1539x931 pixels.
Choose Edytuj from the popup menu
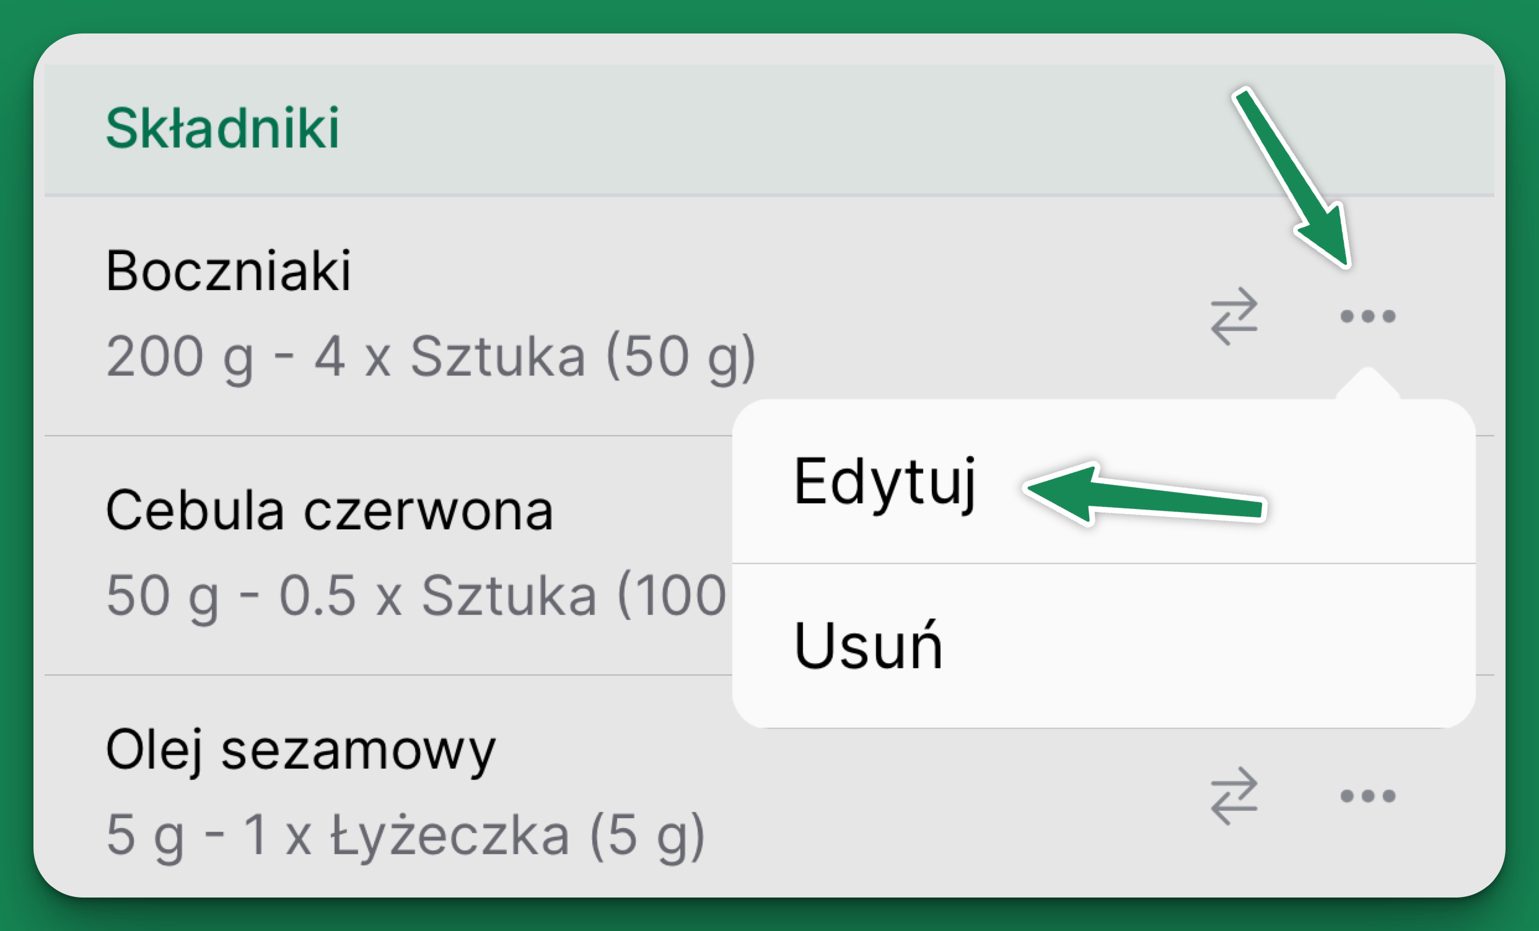[x=883, y=482]
